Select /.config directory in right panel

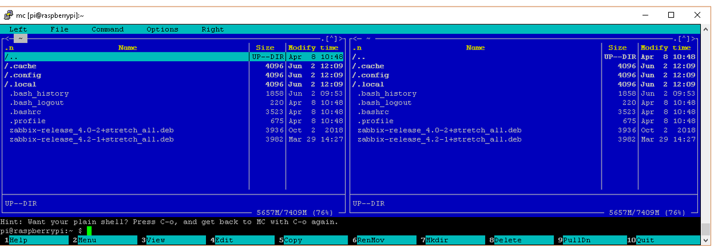click(524, 76)
